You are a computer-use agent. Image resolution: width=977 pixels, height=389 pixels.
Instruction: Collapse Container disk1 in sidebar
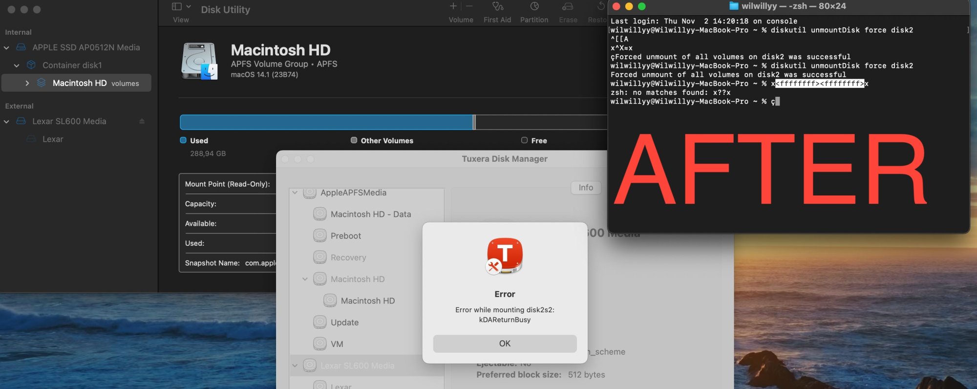[x=17, y=65]
